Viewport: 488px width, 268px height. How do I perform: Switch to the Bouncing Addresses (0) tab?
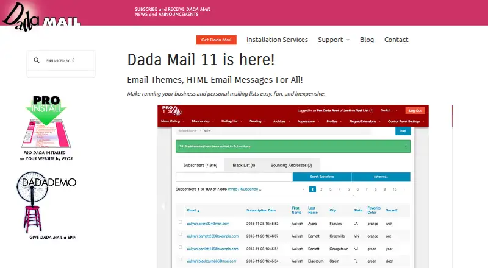[291, 166]
